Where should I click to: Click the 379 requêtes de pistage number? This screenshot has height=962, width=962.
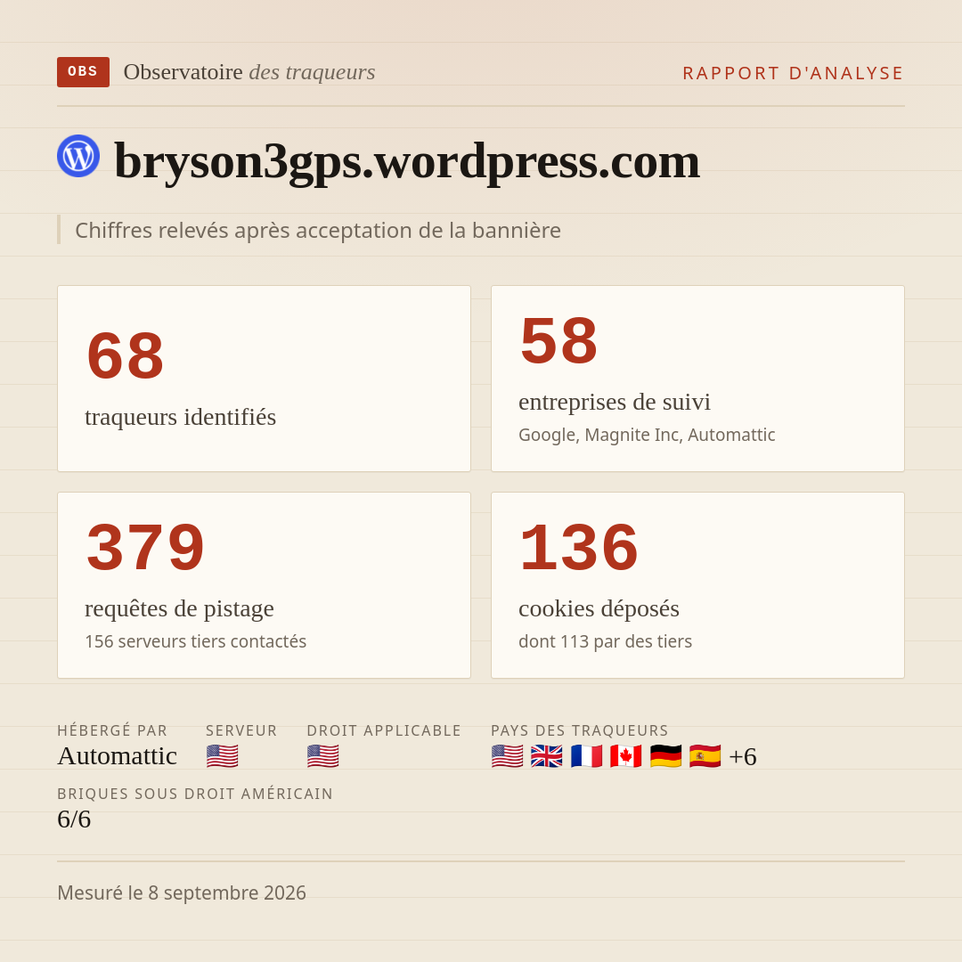pos(145,547)
